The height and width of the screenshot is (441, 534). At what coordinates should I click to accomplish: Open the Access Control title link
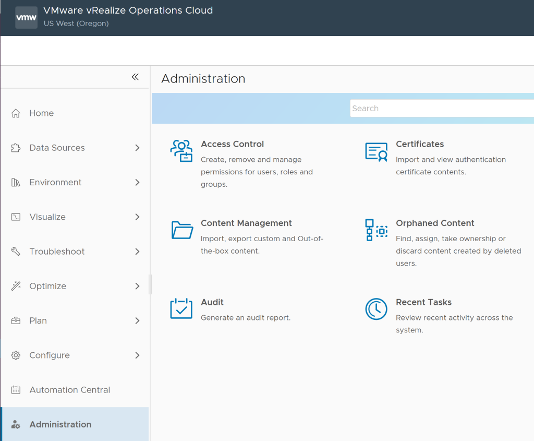[232, 144]
